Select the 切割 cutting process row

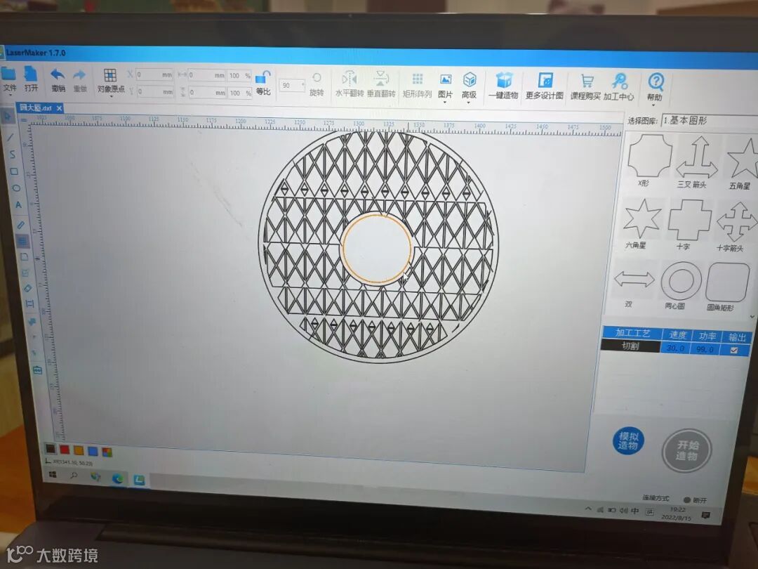pyautogui.click(x=630, y=346)
